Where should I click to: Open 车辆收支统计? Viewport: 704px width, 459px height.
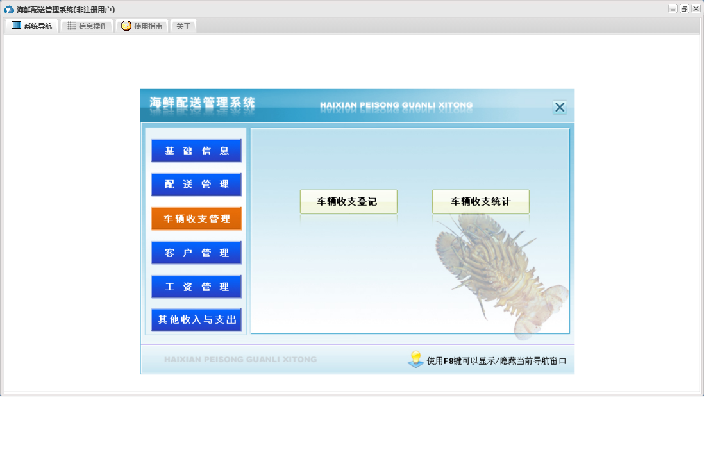coord(480,202)
